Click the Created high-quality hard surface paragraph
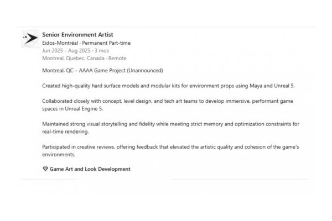 click(168, 86)
